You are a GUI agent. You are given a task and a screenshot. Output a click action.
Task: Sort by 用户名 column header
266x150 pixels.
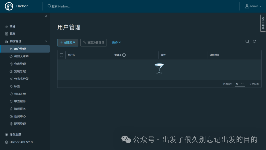coord(71,55)
